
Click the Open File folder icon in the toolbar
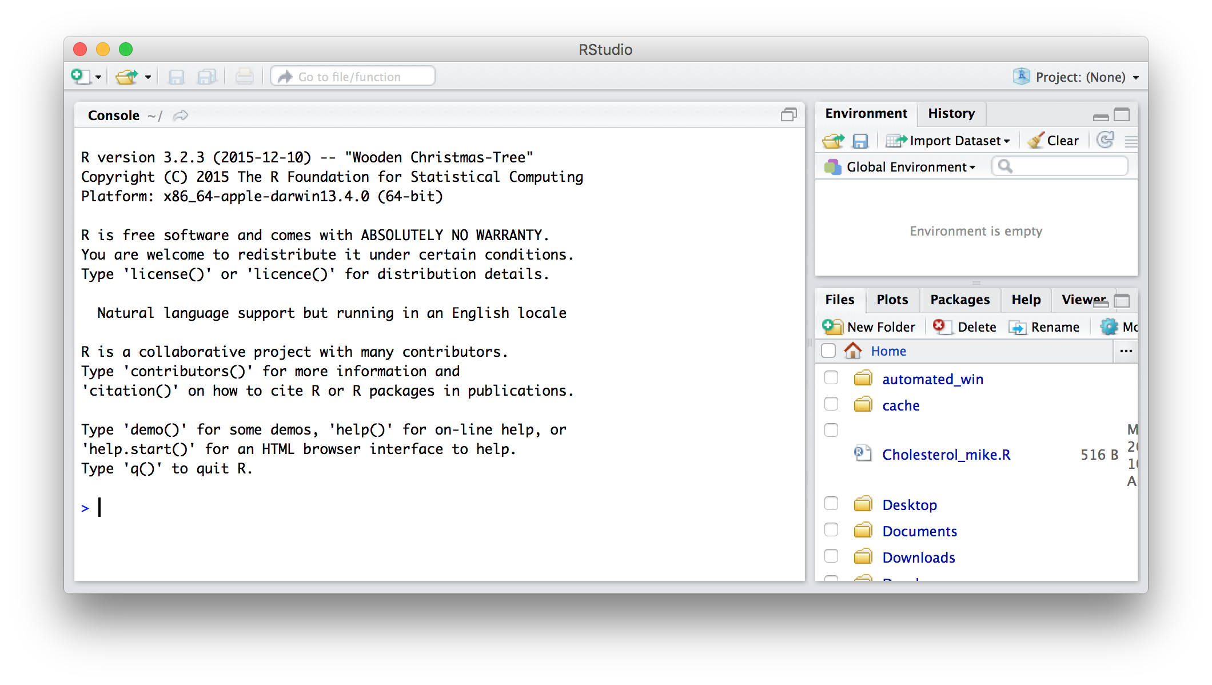(126, 77)
